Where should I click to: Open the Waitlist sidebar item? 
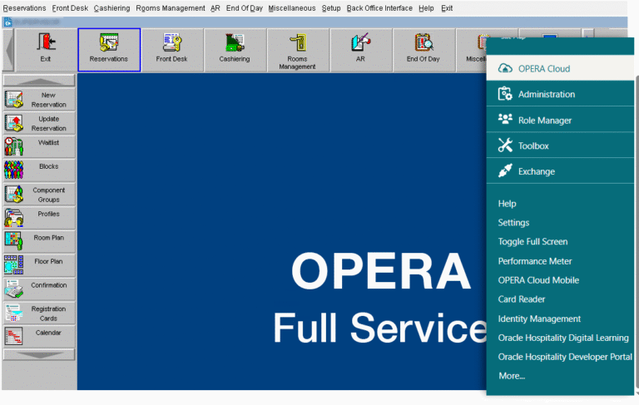point(39,147)
